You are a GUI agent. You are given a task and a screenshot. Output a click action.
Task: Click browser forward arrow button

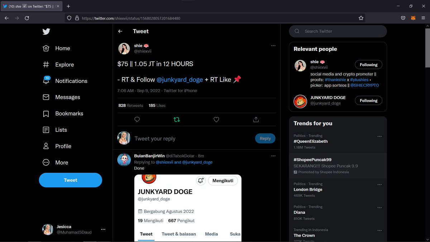[16, 18]
